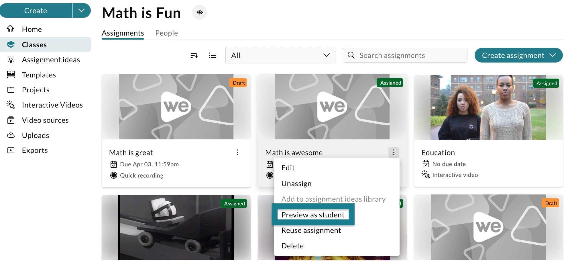
Task: Switch to the Assignments tab
Action: 123,33
